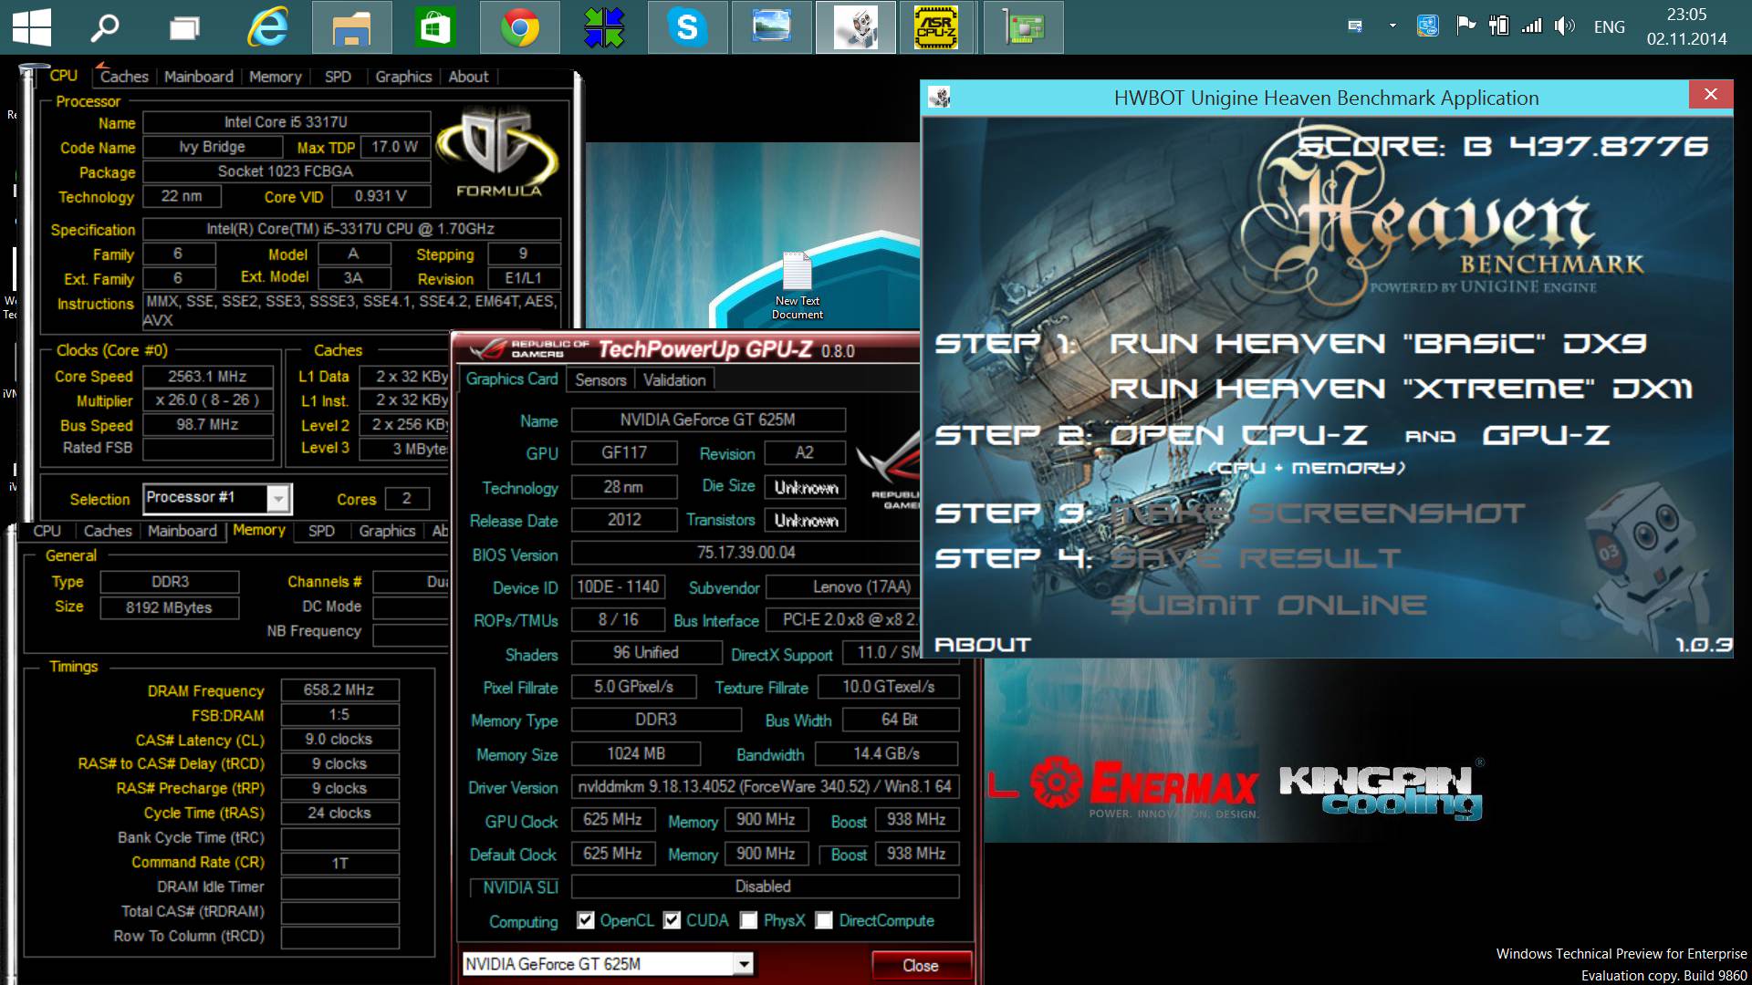Open the battery power tray icon

tap(1498, 26)
